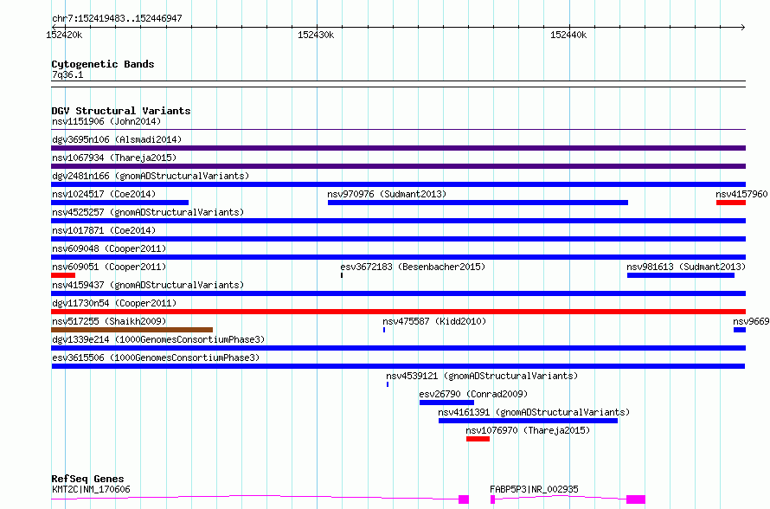
Task: Open variant nsv1151906 (John2014) label
Action: (106, 121)
